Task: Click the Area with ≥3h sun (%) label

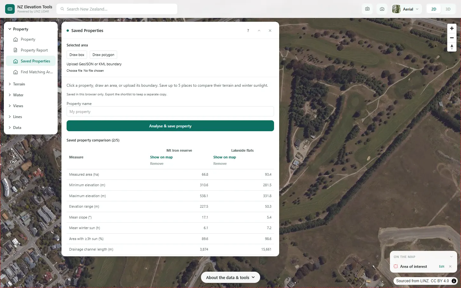Action: [x=86, y=239]
